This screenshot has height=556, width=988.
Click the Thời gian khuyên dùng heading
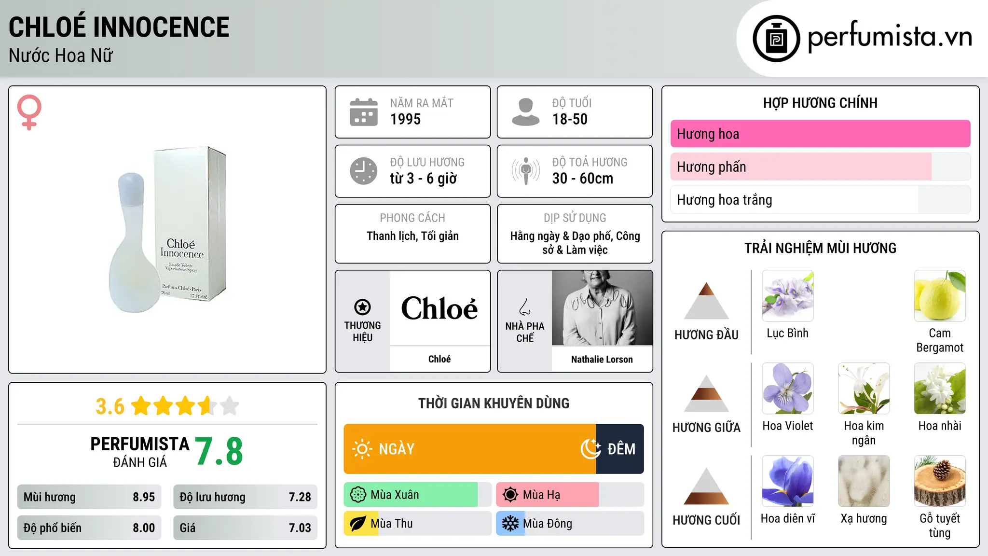point(494,403)
